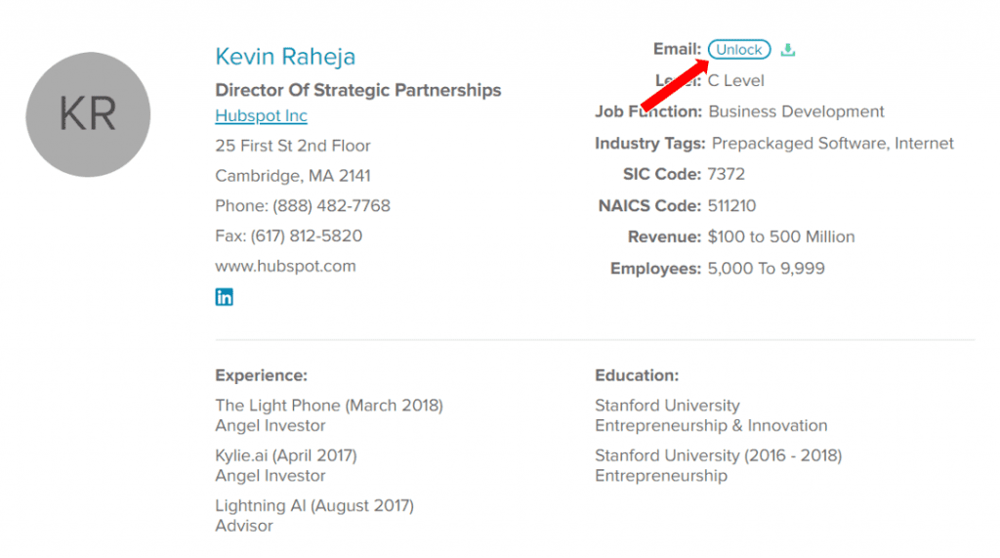The image size is (1000, 558).
Task: Click the Kylie.ai experience entry
Action: tap(286, 465)
